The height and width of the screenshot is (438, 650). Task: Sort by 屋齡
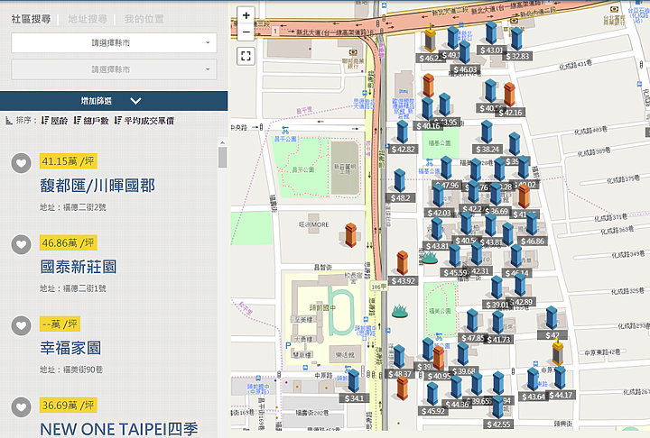[x=55, y=121]
